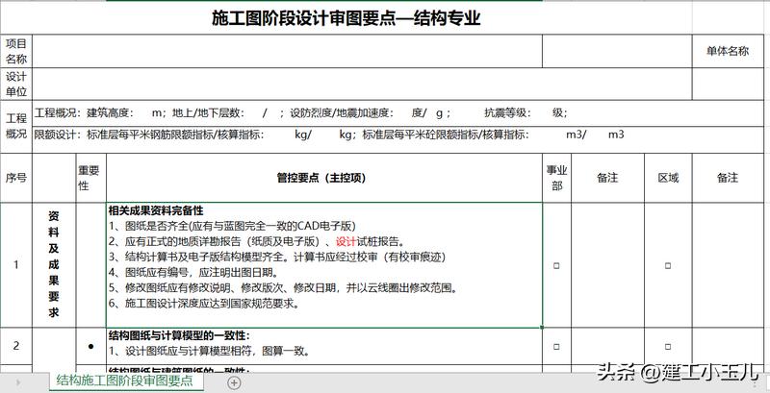This screenshot has width=770, height=393.
Task: Select the 项目名称 label cell
Action: click(16, 51)
